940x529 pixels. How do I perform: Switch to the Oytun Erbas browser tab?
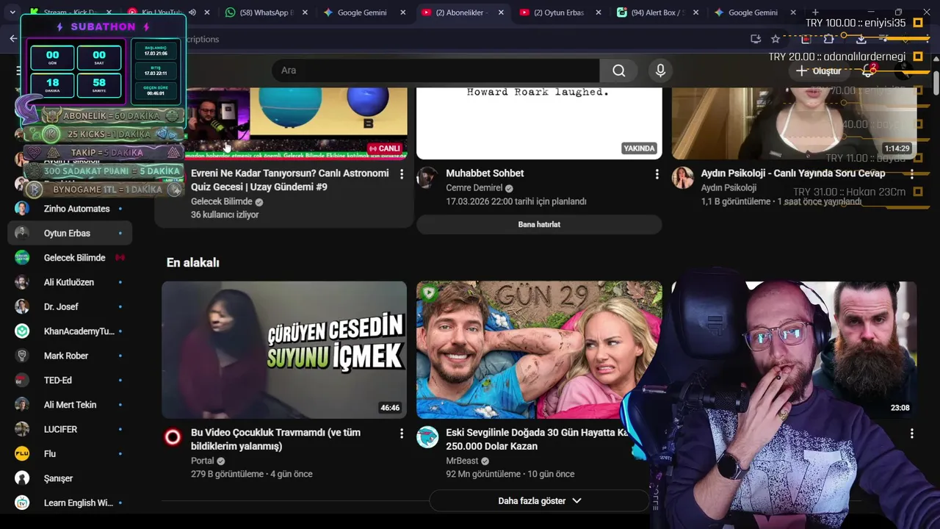560,12
